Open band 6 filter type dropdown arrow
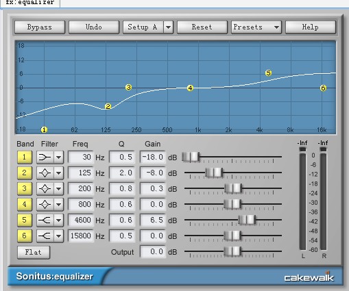Image resolution: width=349 pixels, height=291 pixels. point(58,236)
